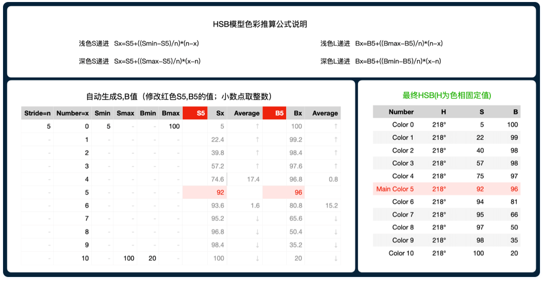Click the Bx cell showing 99.2
Screen dimensions: 543x281
[296, 139]
